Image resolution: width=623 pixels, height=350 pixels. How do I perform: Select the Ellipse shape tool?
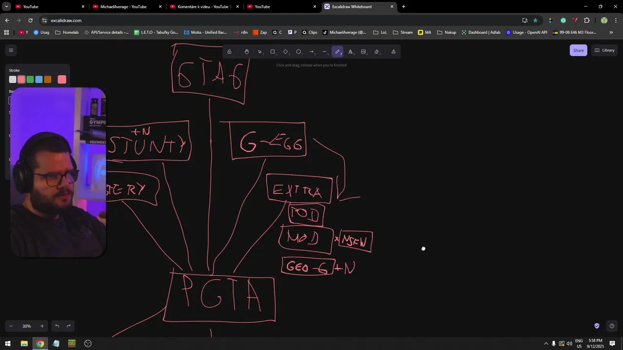(x=299, y=52)
